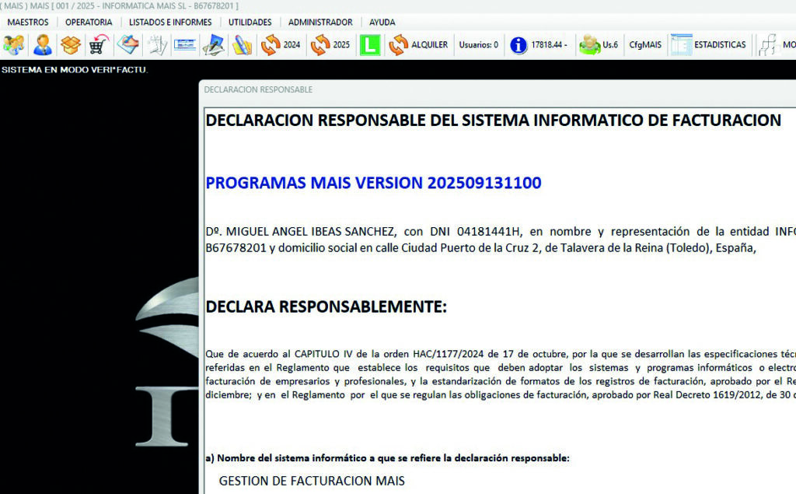
Task: Switch to year 2025
Action: click(x=331, y=45)
